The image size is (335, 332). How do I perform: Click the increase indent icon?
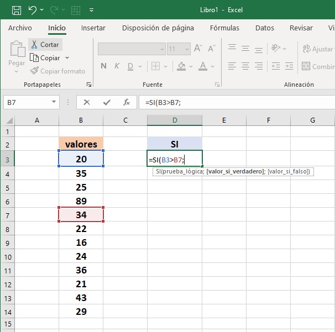(x=289, y=66)
